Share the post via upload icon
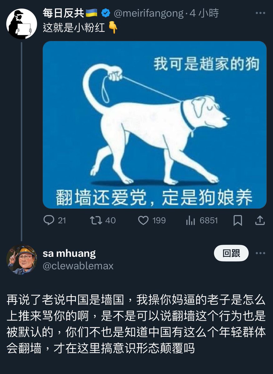 pos(260,221)
